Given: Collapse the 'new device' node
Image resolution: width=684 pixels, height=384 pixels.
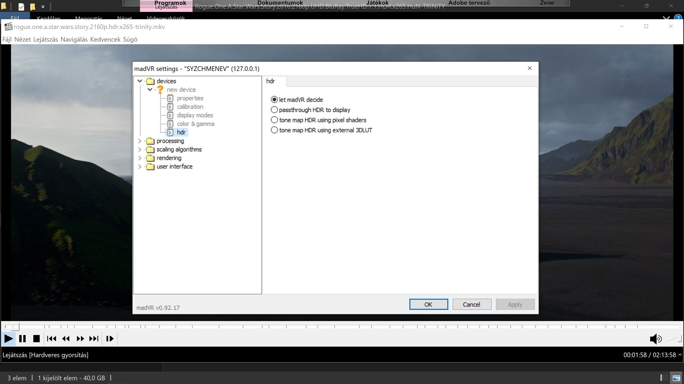Looking at the screenshot, I should point(150,90).
